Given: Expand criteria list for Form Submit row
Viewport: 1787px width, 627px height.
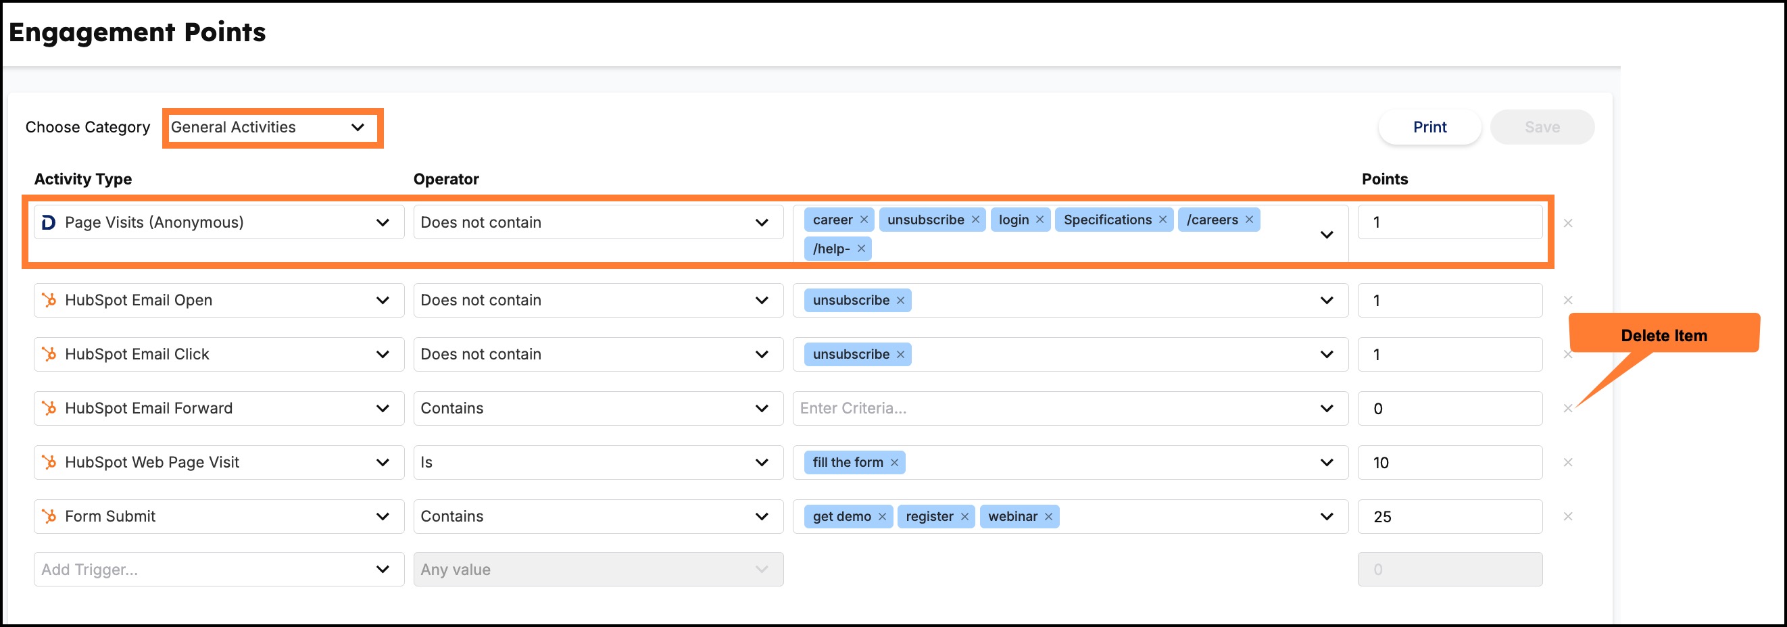Looking at the screenshot, I should [x=1326, y=517].
